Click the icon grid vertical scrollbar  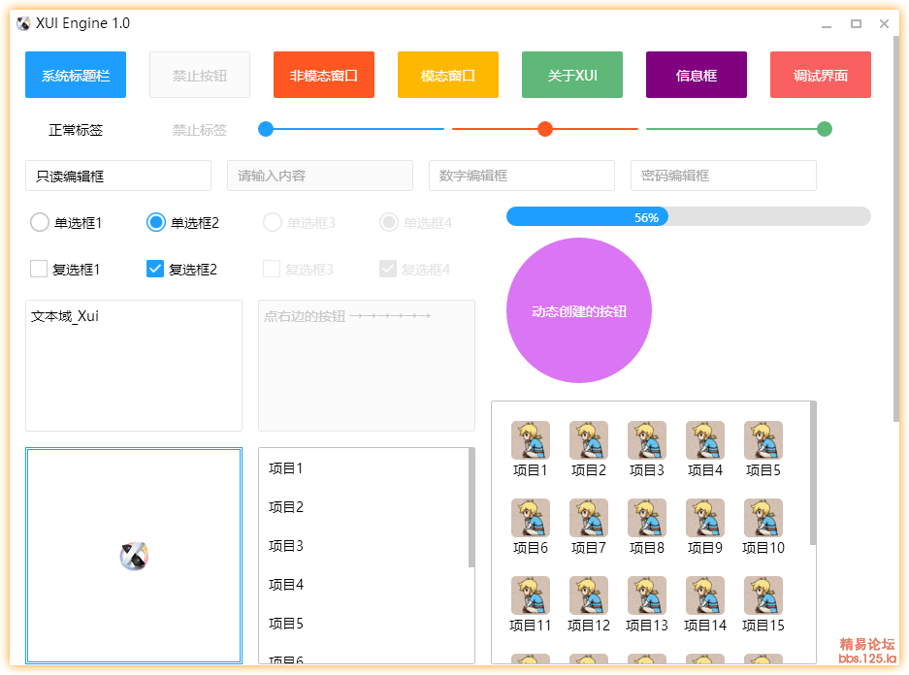coord(813,473)
